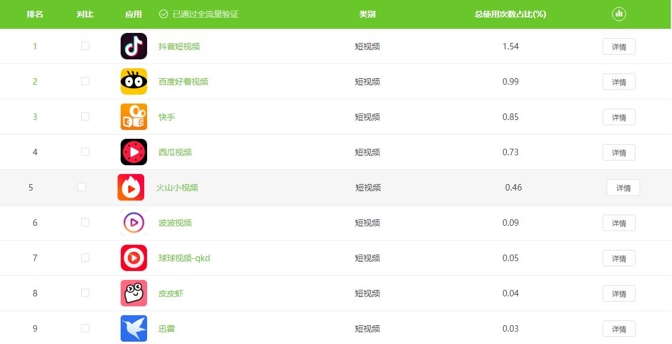Tick the 对比 checkbox for 快手
Viewport: 672px width, 344px height.
pos(85,116)
